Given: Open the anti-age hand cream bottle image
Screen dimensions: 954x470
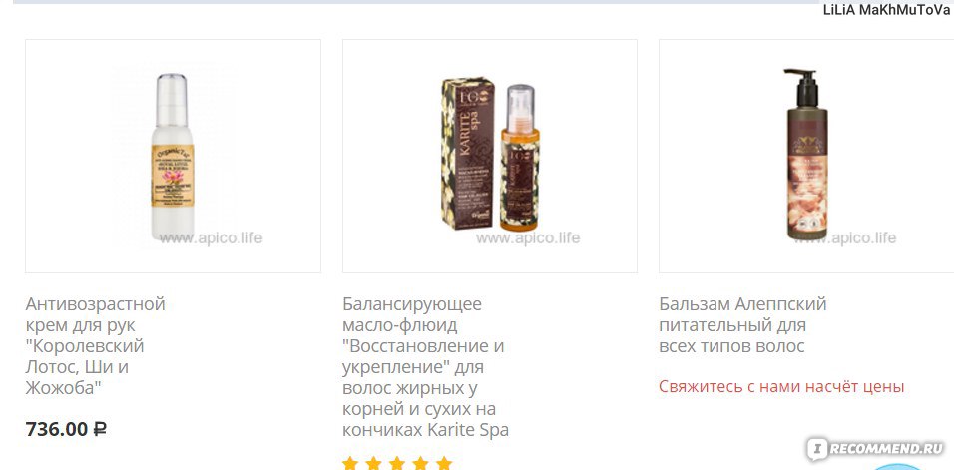Looking at the screenshot, I should coord(173,157).
